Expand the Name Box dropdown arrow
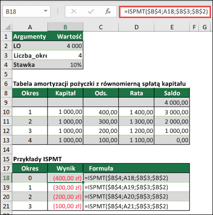The image size is (213, 215). pyautogui.click(x=46, y=11)
